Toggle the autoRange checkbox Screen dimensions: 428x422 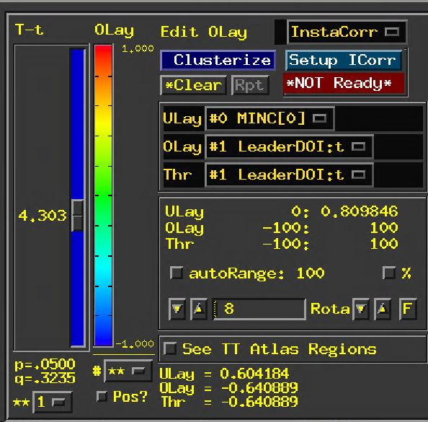pyautogui.click(x=177, y=273)
